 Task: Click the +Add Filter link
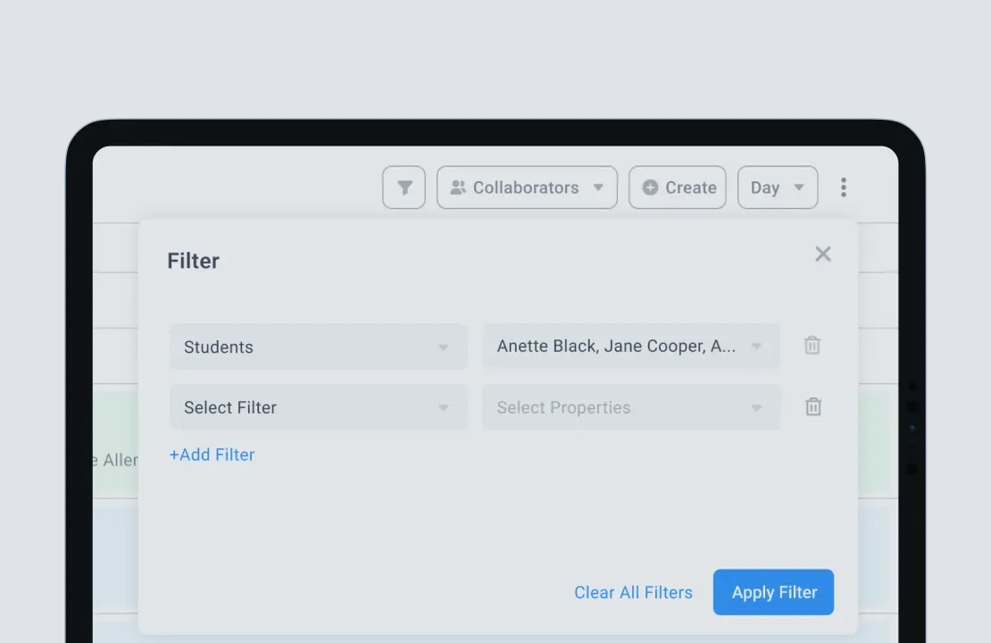pyautogui.click(x=212, y=455)
